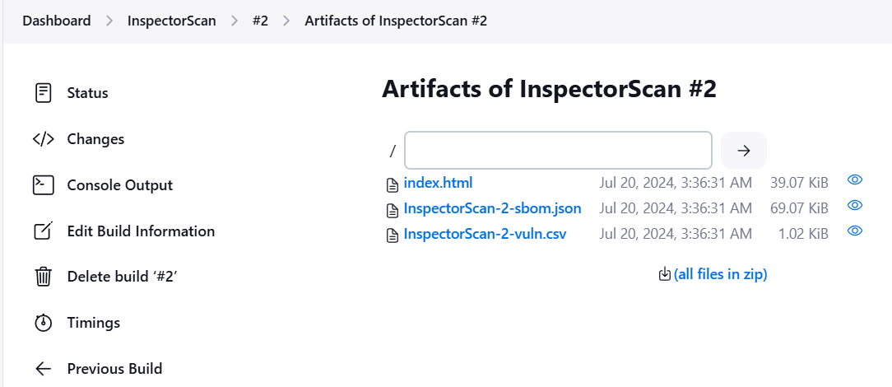
Task: Click the Timings stopwatch icon
Action: pyautogui.click(x=44, y=323)
